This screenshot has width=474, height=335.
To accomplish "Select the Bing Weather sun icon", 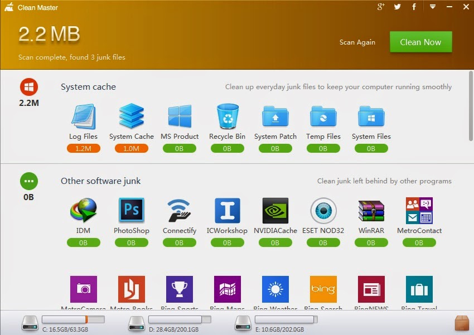I will [275, 289].
